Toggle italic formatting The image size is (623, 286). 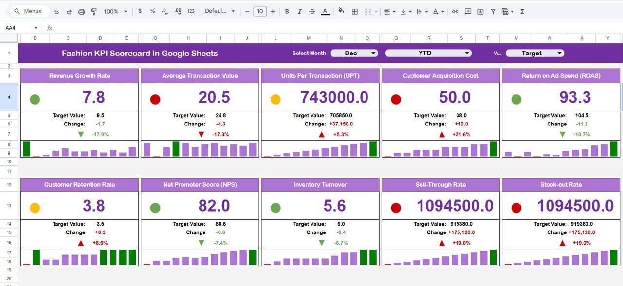[299, 11]
